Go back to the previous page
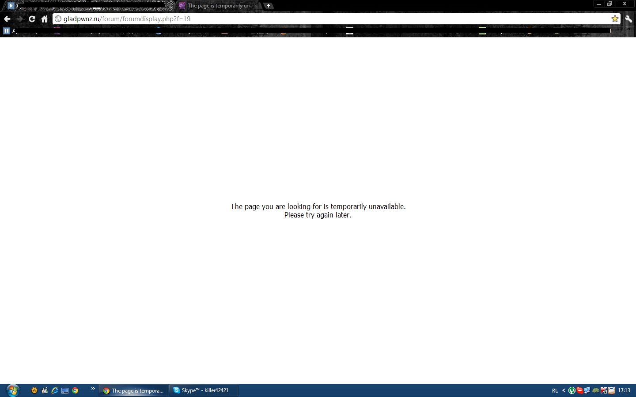636x397 pixels. [7, 19]
